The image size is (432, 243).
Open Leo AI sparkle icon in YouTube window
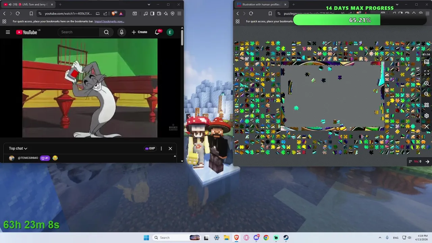coord(166,13)
